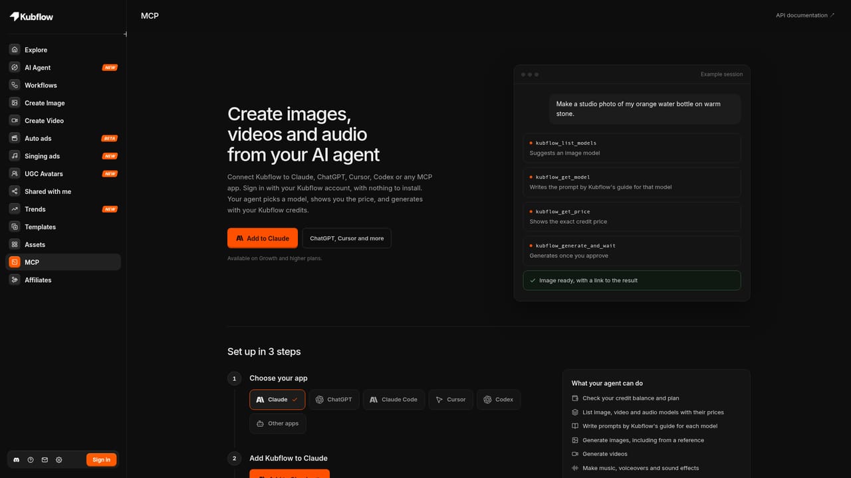851x478 pixels.
Task: Go to Templates in the sidebar
Action: pos(63,226)
